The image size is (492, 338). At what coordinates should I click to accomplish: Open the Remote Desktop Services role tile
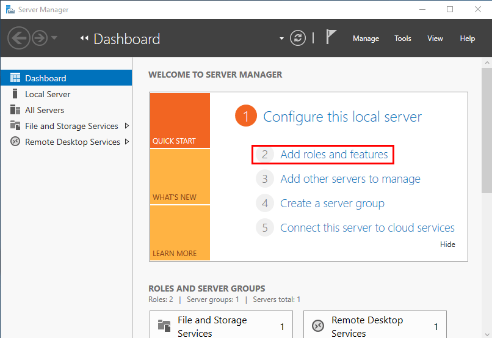point(375,324)
